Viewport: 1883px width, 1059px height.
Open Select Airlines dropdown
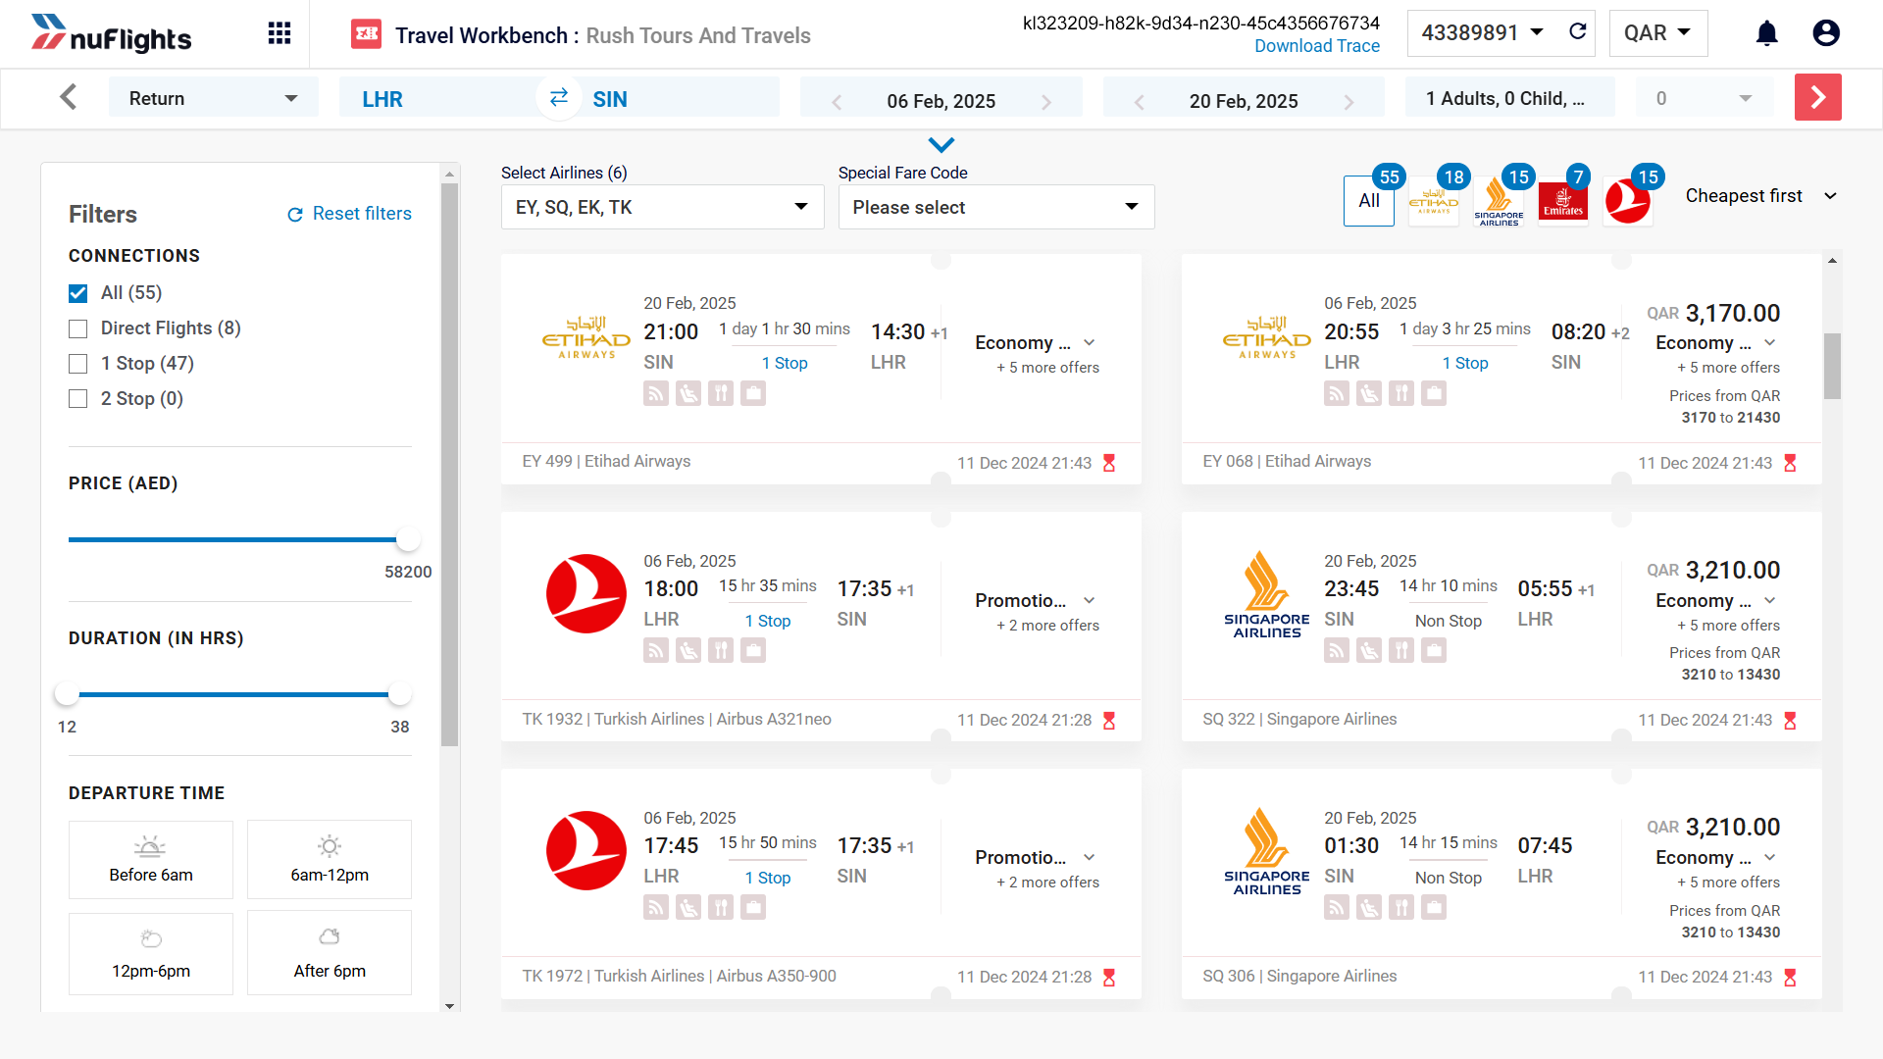point(662,207)
